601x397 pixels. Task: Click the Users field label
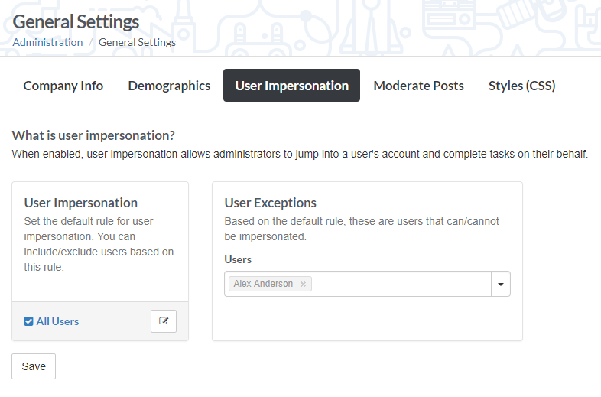click(x=238, y=259)
